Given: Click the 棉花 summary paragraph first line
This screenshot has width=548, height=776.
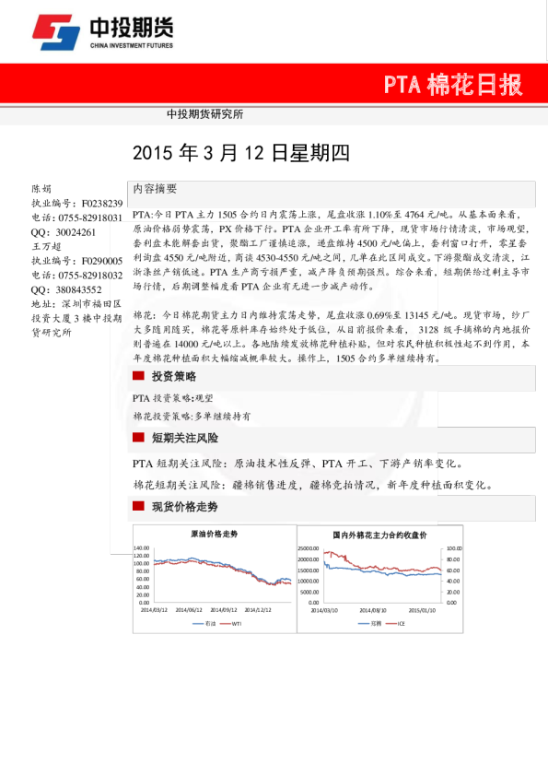Looking at the screenshot, I should click(332, 315).
